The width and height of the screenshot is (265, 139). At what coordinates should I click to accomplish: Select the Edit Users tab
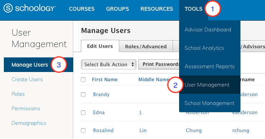(x=100, y=46)
